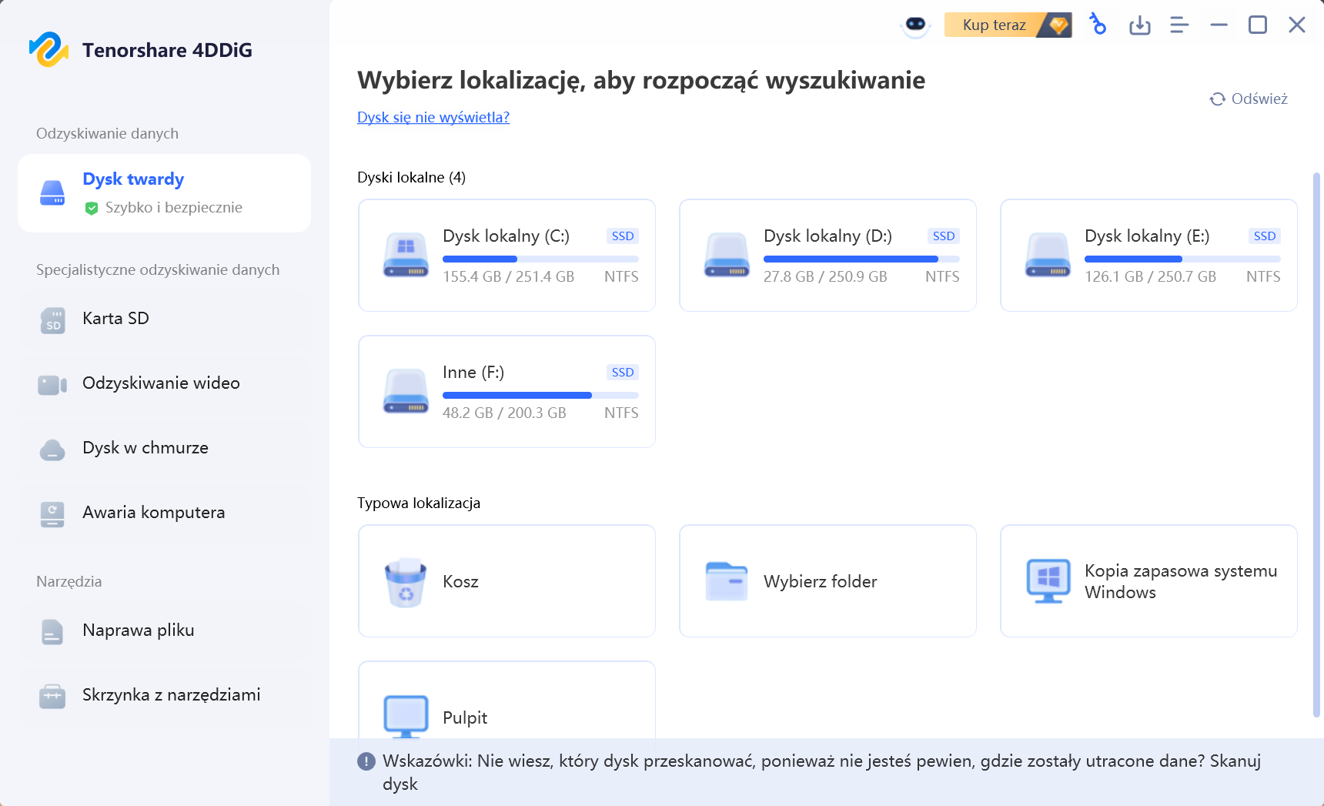Open the hamburger menu icon
The width and height of the screenshot is (1324, 806).
[x=1179, y=25]
